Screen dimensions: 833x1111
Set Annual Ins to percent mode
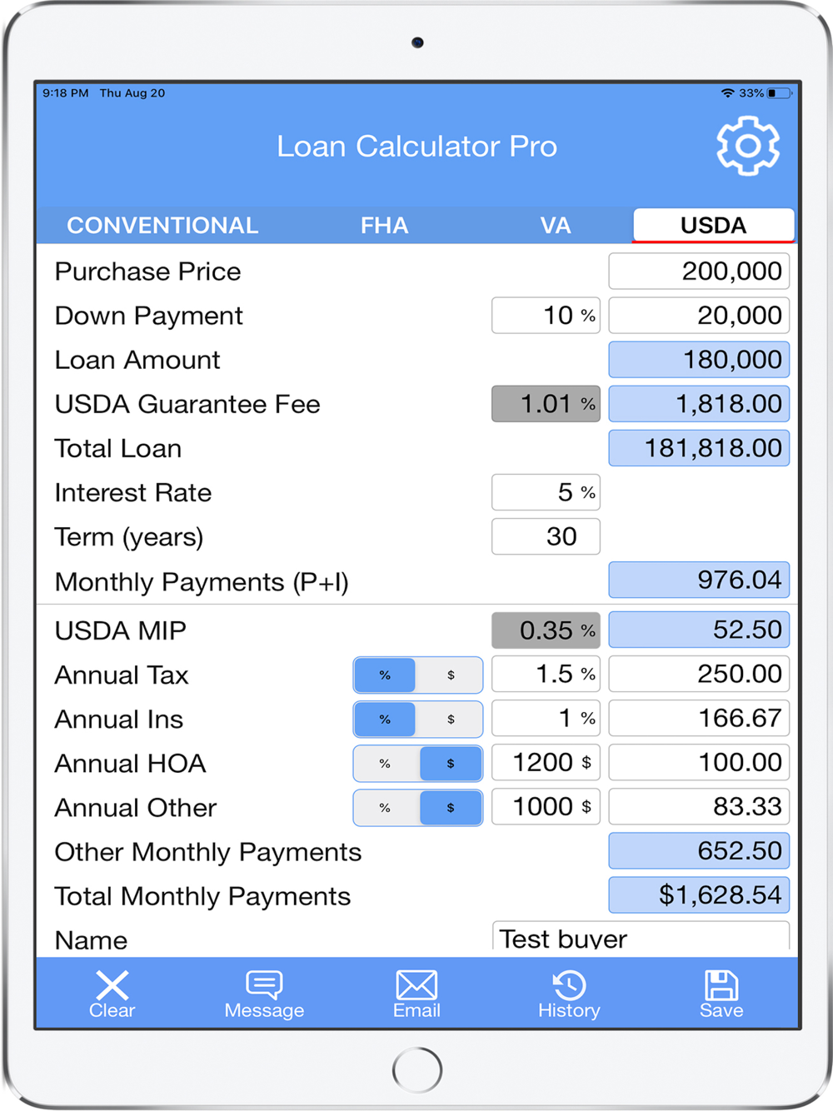385,720
